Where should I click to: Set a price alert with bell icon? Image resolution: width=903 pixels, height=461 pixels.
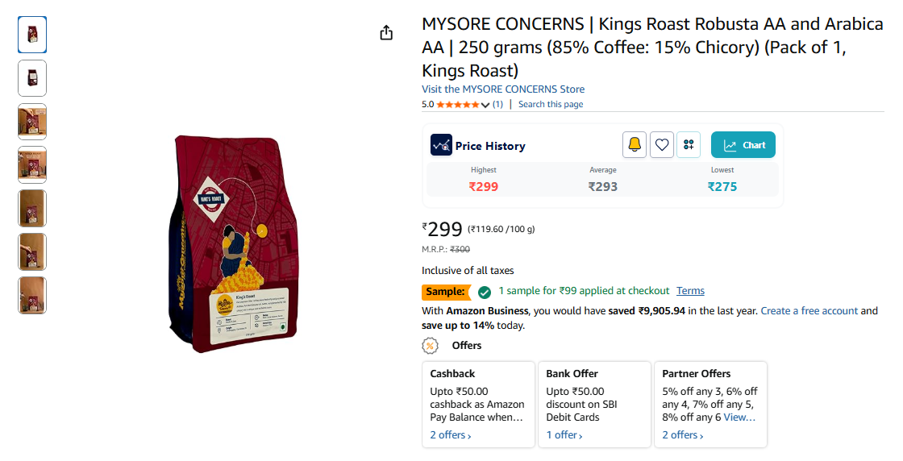635,145
